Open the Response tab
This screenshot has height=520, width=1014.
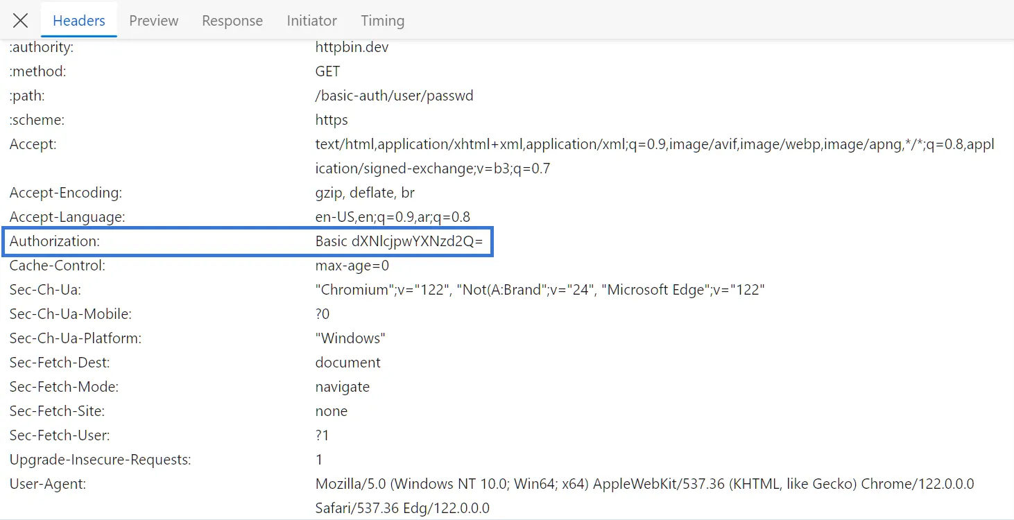coord(232,20)
